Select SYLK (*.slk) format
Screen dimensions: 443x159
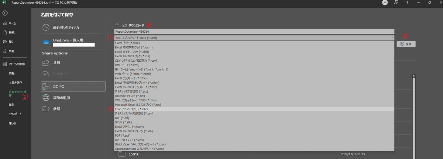(x=254, y=122)
